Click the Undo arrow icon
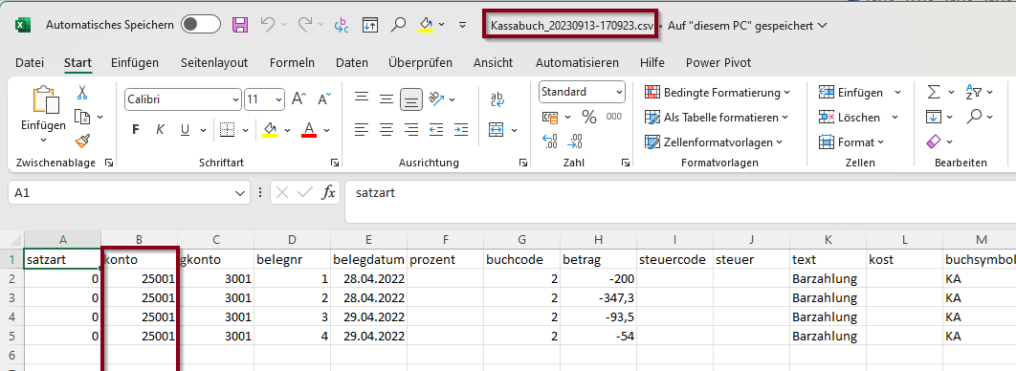 pos(268,25)
